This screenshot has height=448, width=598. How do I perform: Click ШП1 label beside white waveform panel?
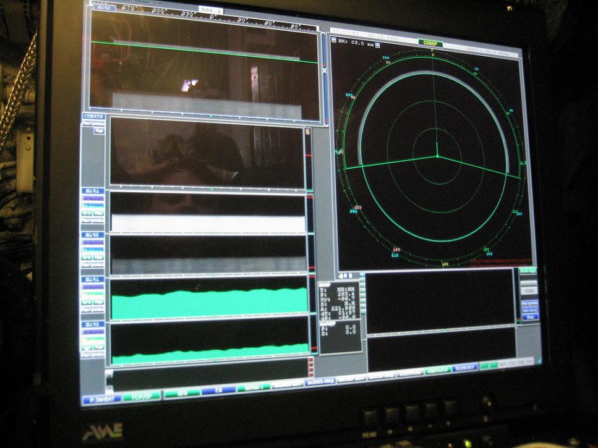92,192
